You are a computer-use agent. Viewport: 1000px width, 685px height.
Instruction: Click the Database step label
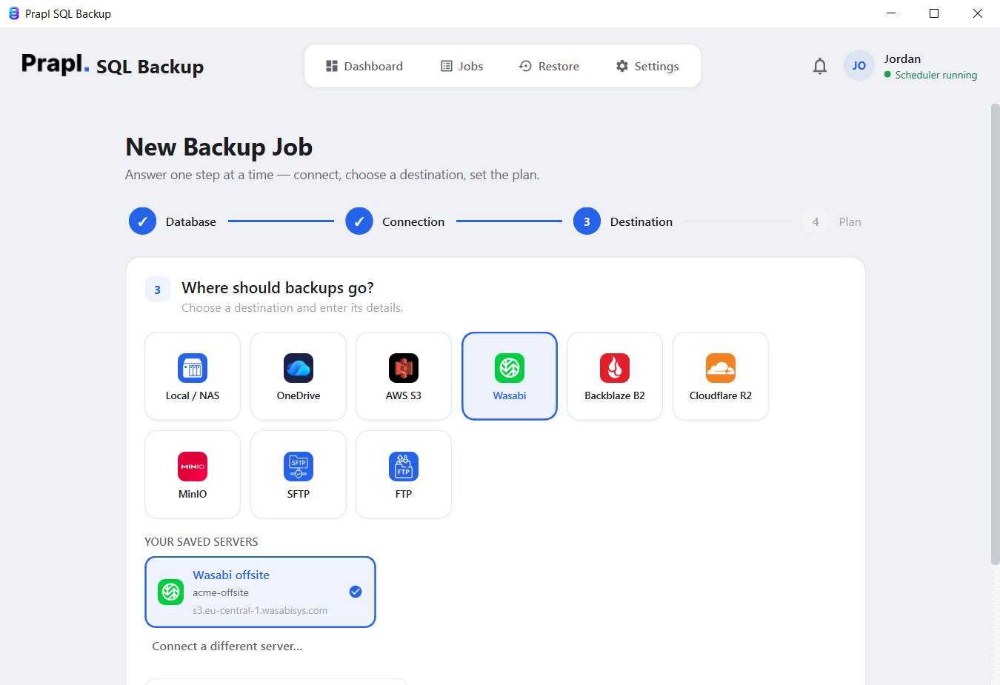191,221
